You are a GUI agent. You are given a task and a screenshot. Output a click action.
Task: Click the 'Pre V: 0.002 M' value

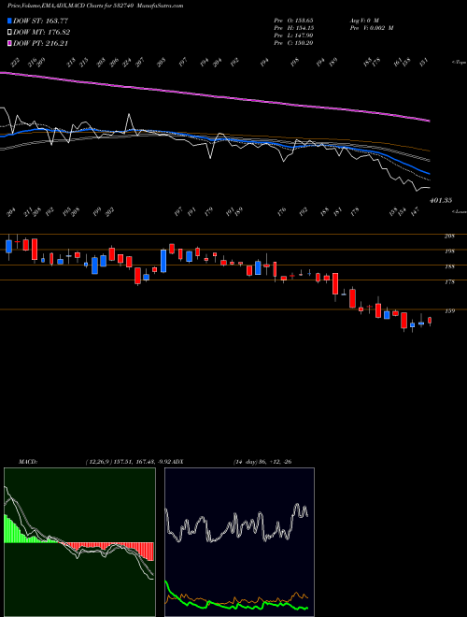372,28
